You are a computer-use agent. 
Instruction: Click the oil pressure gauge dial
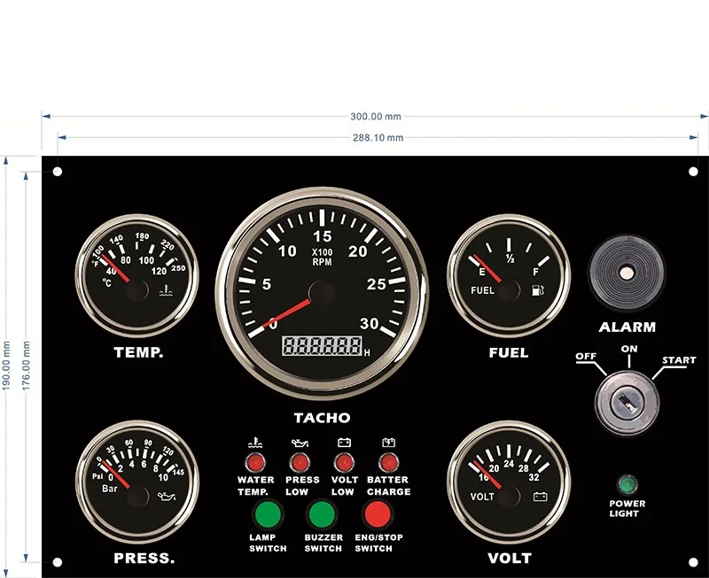tap(137, 482)
